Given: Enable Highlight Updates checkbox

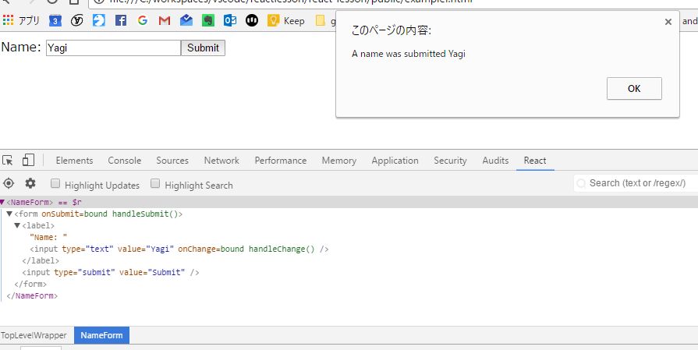Looking at the screenshot, I should tap(55, 184).
